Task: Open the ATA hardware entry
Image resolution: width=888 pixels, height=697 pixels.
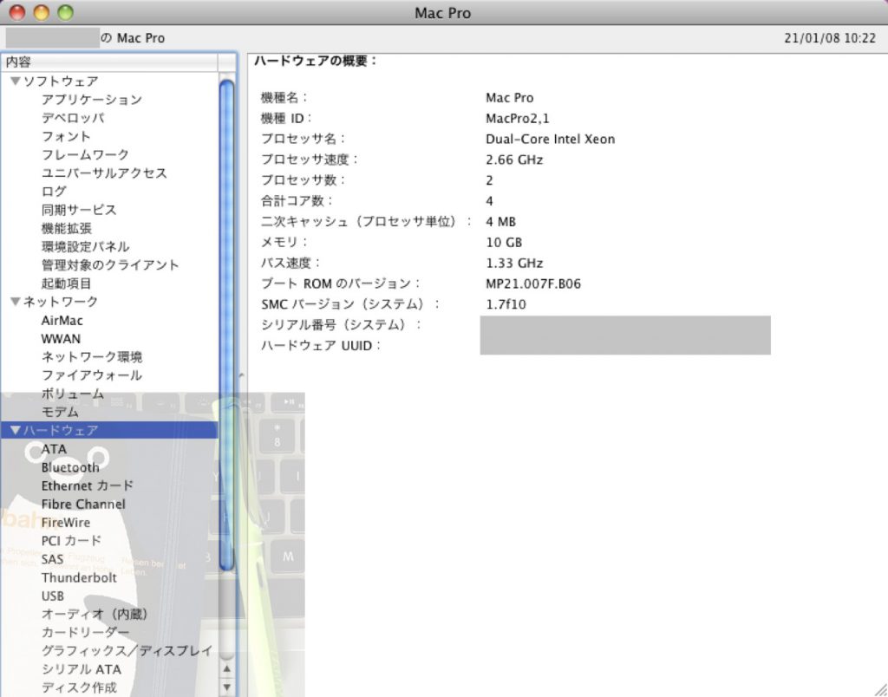Action: point(54,449)
